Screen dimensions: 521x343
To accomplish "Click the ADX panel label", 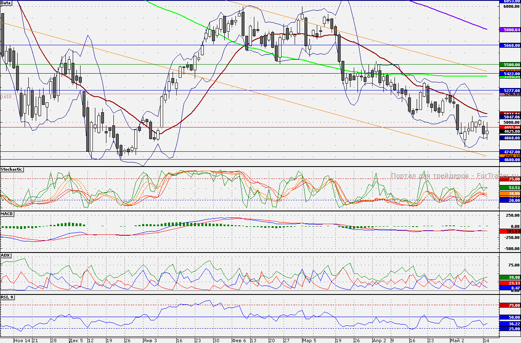I will pos(5,255).
